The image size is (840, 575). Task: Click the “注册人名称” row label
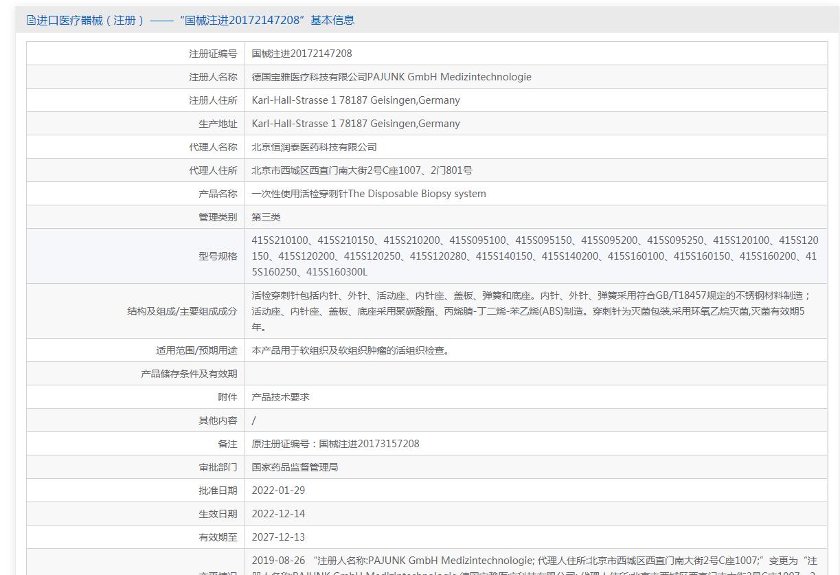click(213, 77)
